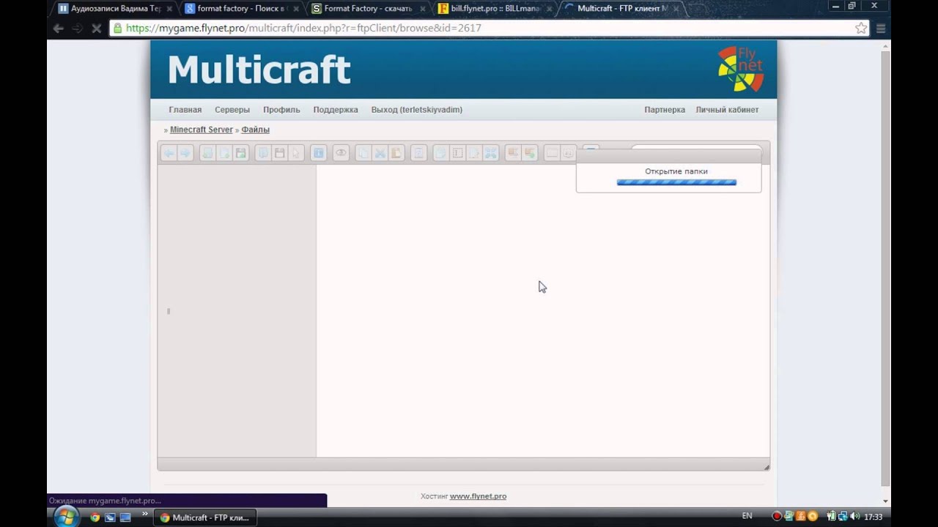This screenshot has height=527, width=938.
Task: Click Выход (terletskiyvadim) to log out
Action: 417,110
